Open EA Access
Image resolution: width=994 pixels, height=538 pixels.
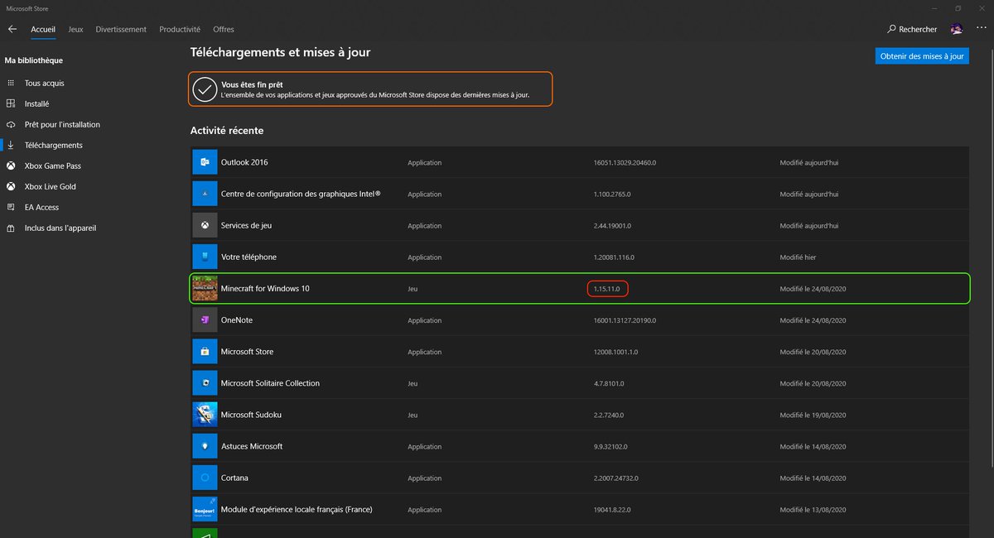pos(41,207)
